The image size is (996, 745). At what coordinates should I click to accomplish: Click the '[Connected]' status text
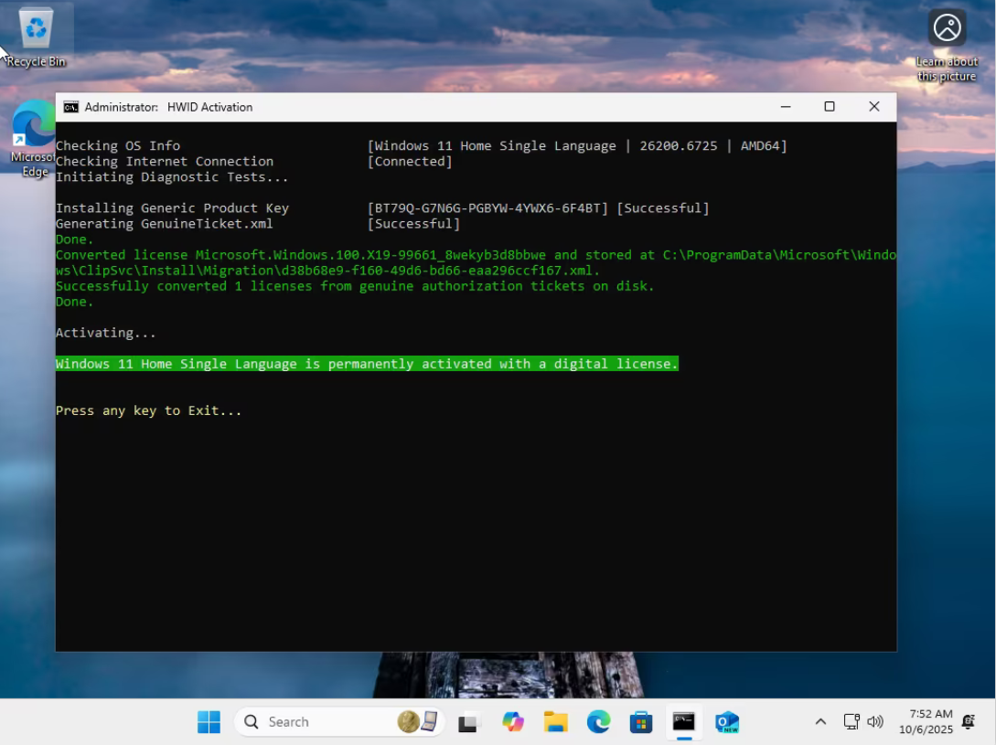click(410, 161)
